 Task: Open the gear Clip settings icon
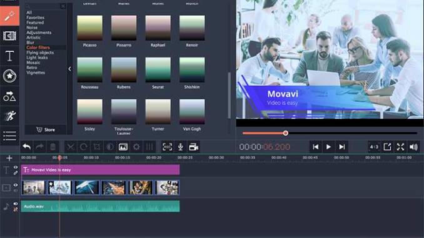tap(136, 147)
